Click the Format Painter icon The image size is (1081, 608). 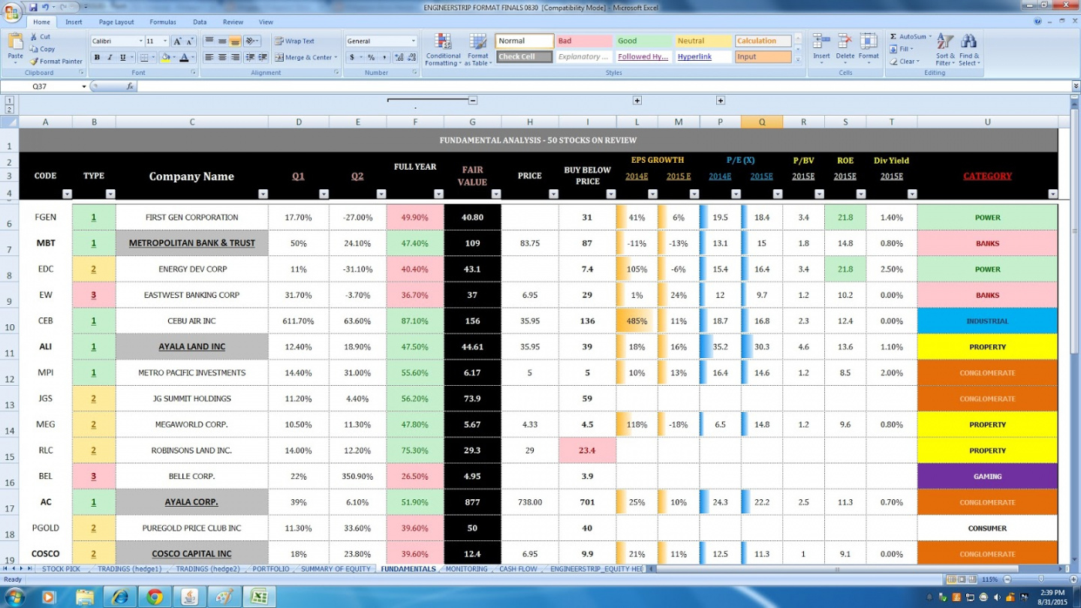tap(34, 62)
